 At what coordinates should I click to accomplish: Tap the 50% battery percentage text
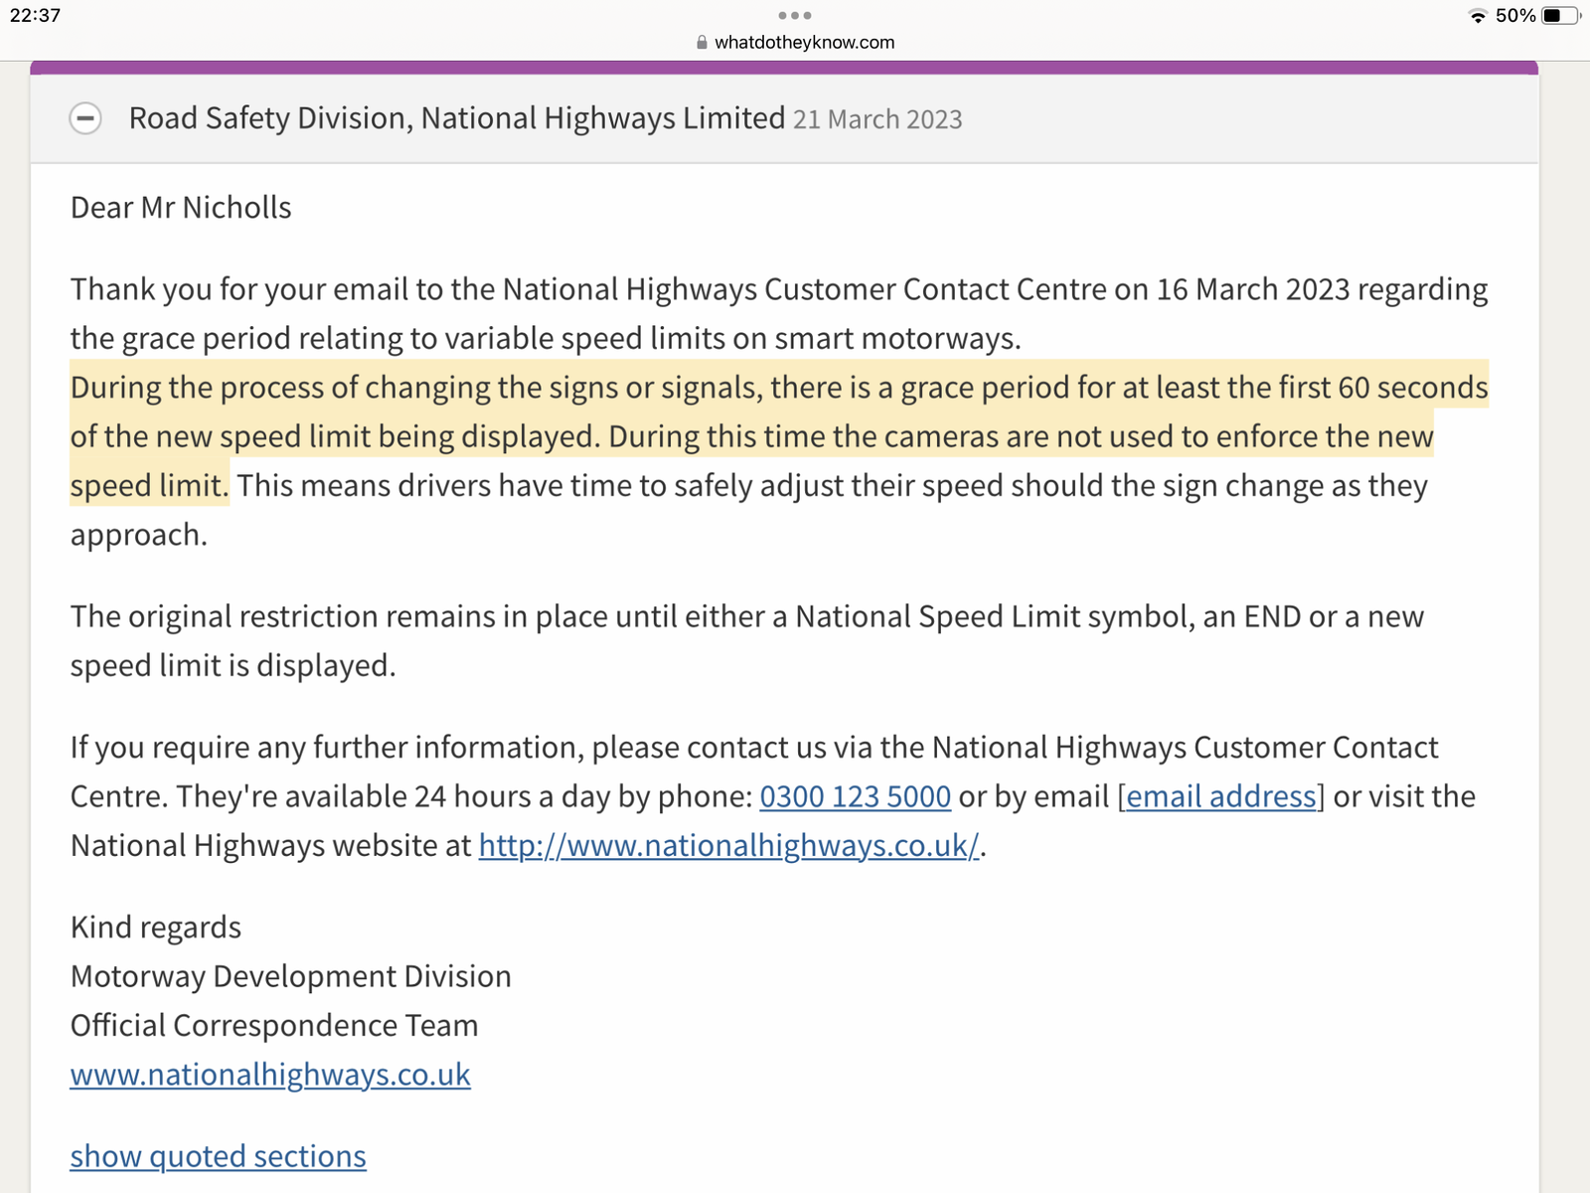click(1515, 16)
